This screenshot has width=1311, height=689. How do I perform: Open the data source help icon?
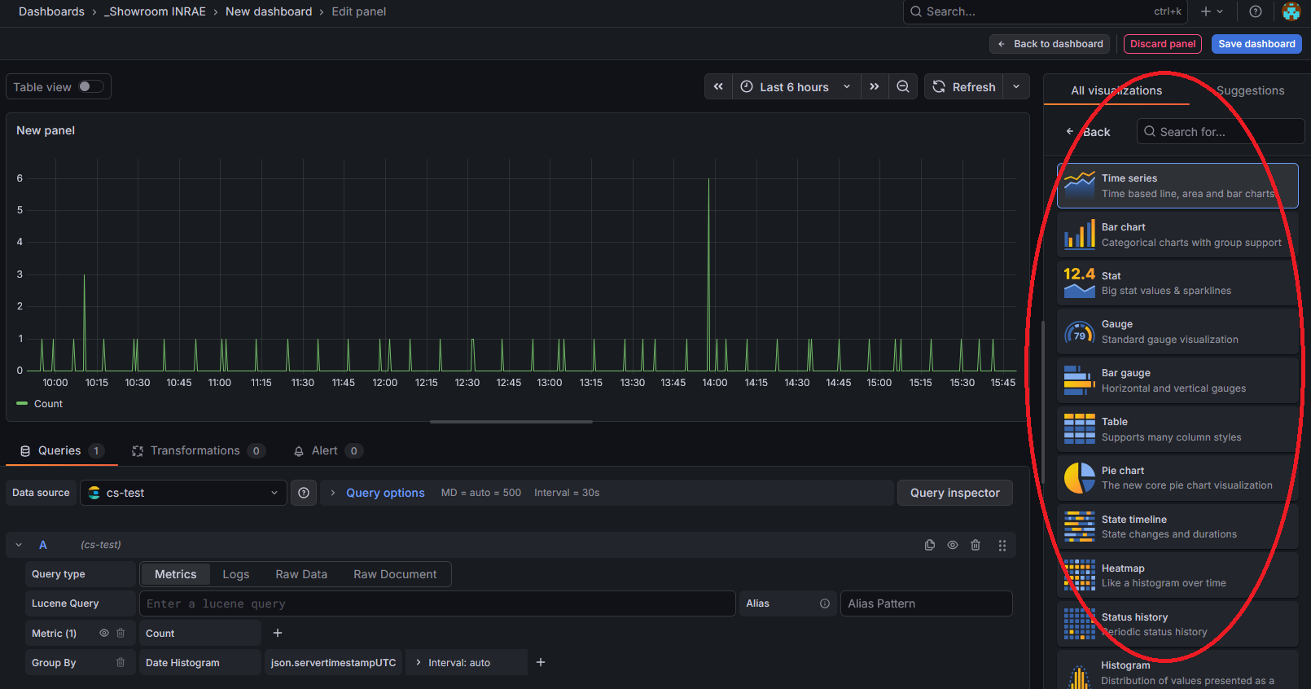pyautogui.click(x=304, y=493)
